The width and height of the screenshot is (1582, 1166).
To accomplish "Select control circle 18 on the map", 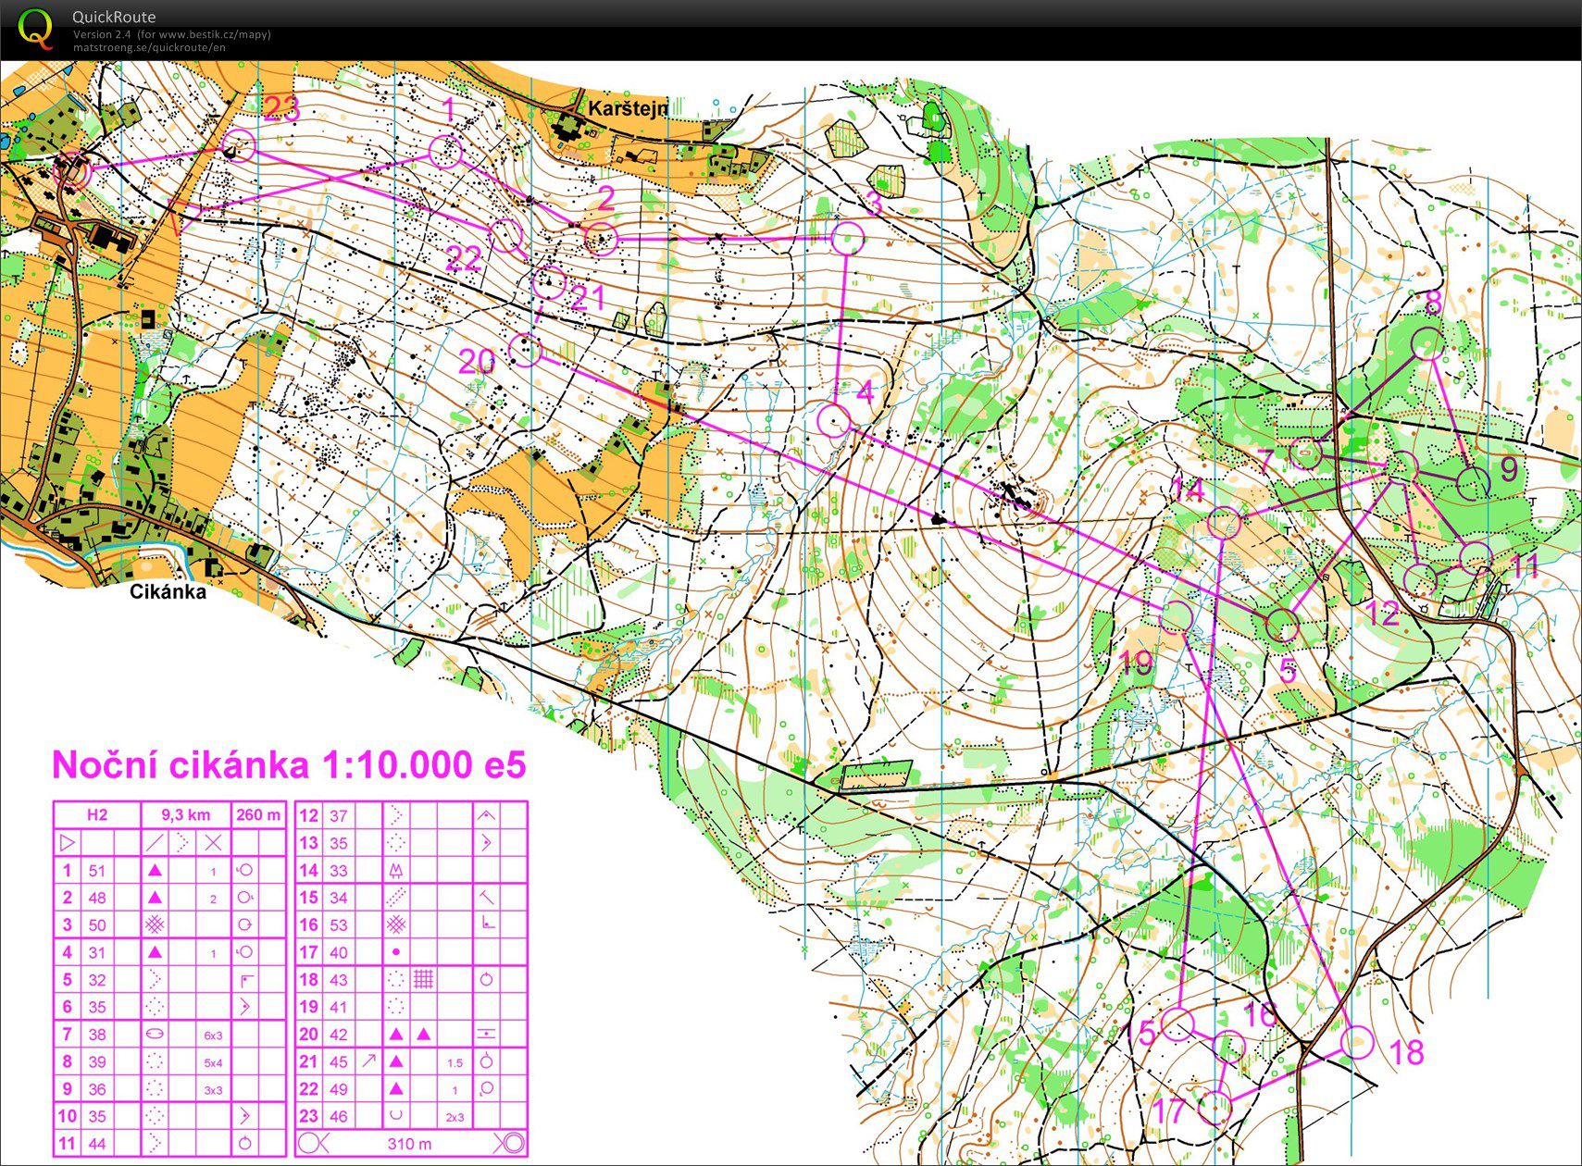I will click(x=1358, y=1042).
